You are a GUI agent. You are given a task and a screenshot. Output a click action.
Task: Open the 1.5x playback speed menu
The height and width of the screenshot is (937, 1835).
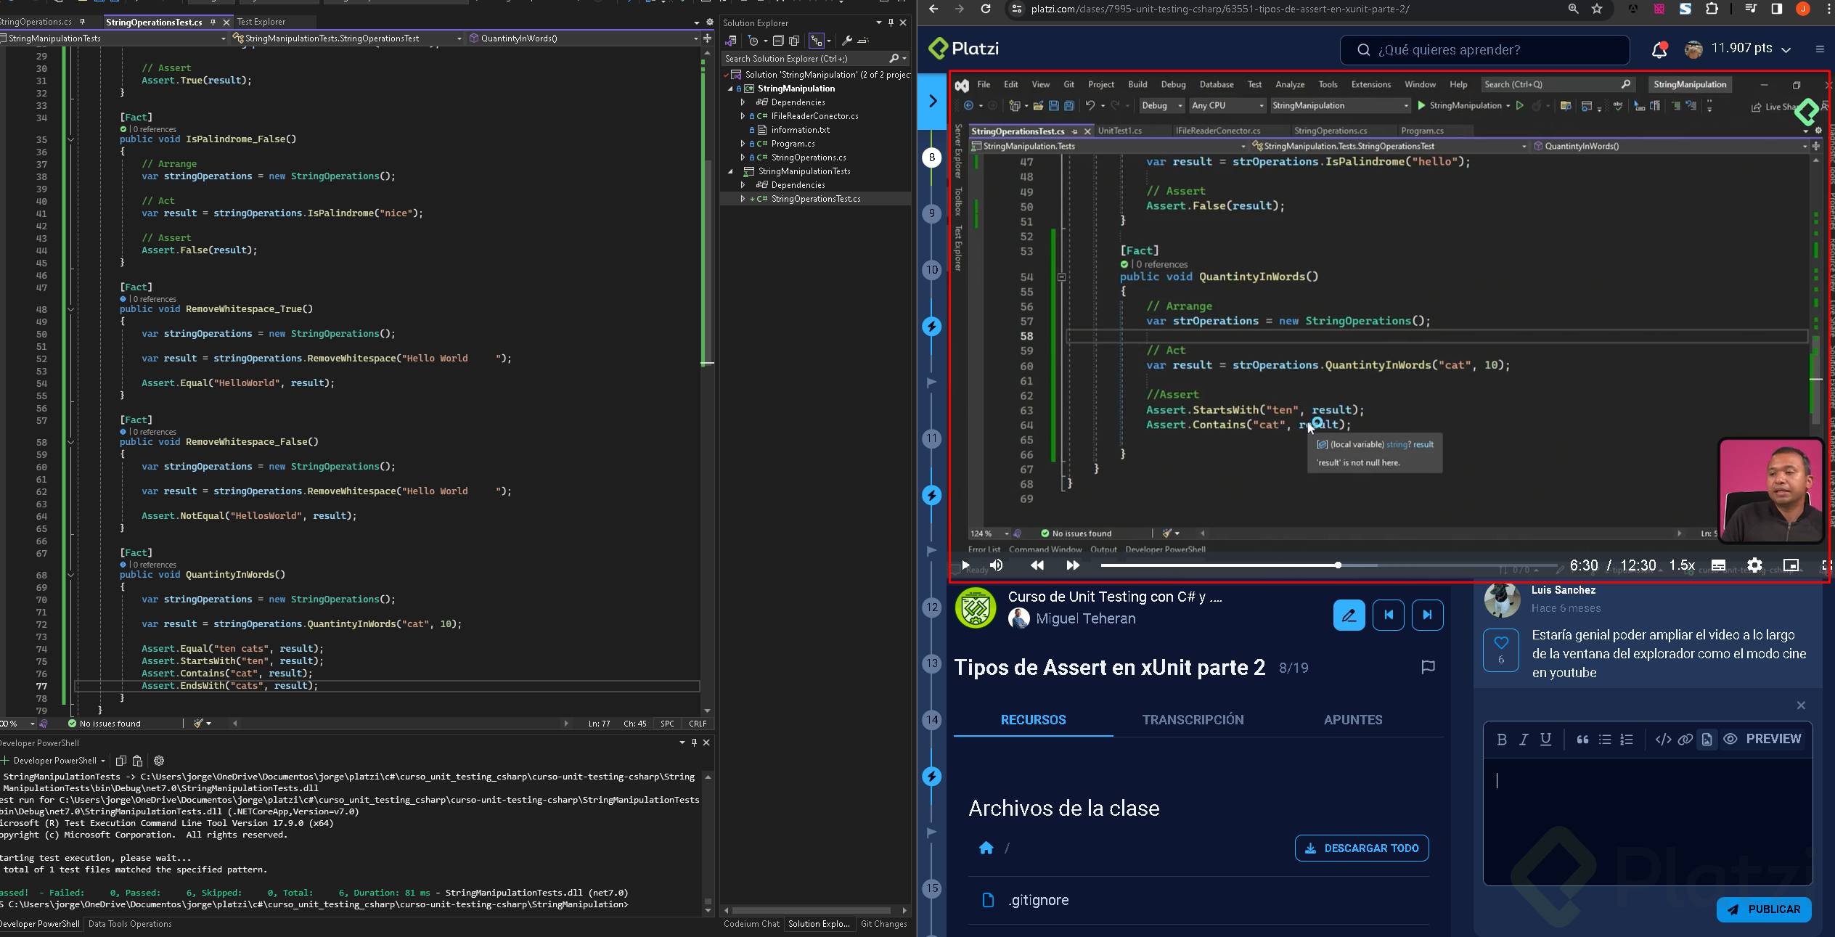tap(1682, 565)
